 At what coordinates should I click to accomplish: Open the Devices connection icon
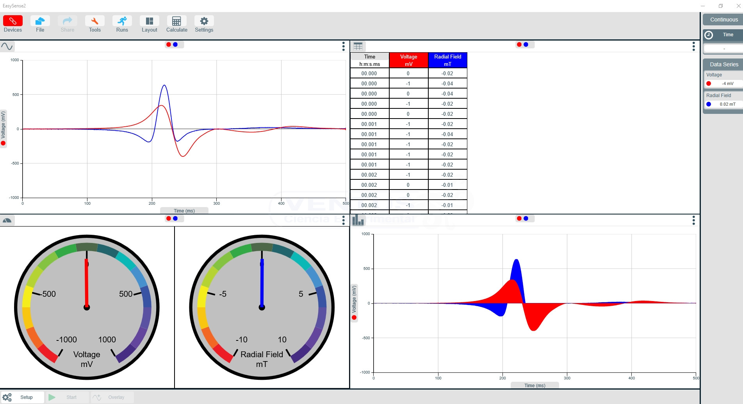13,21
